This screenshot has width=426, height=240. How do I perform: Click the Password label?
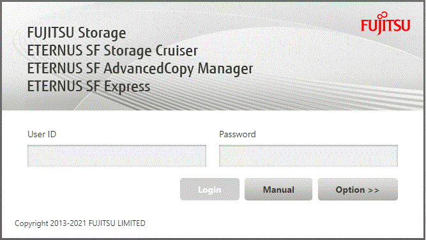[238, 134]
